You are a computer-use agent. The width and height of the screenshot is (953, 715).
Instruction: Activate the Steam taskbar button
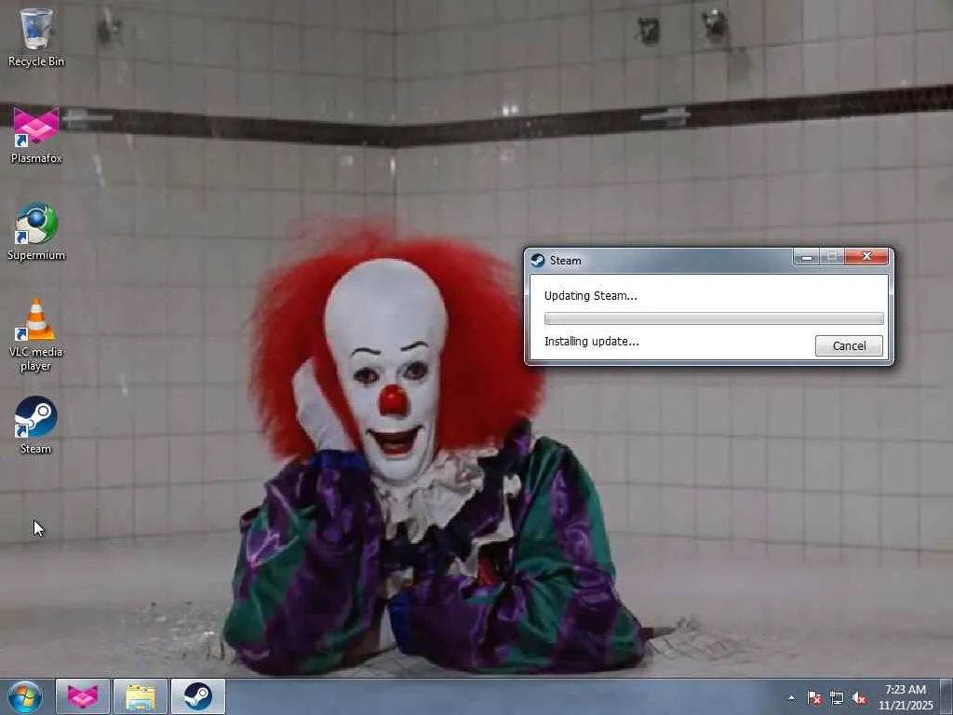[x=197, y=696]
